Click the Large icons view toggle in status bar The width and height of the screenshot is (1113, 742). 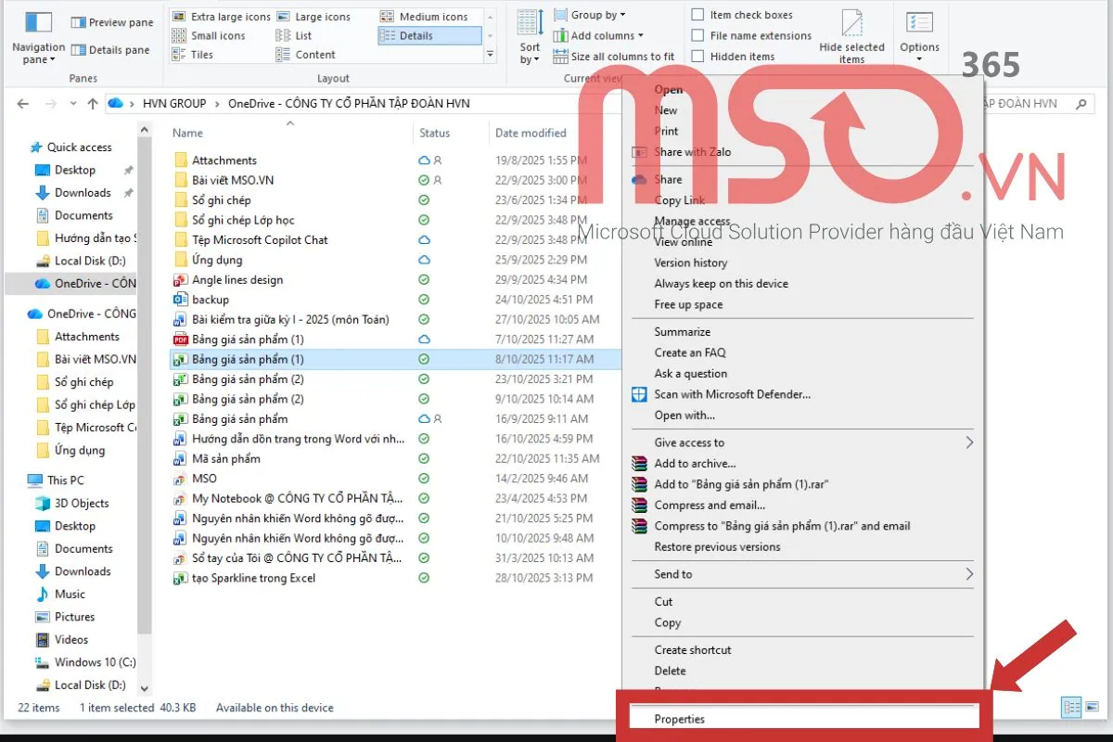(1093, 708)
